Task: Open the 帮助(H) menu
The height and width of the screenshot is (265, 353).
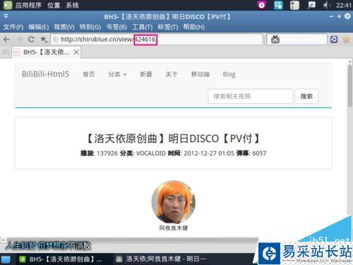Action: click(x=194, y=27)
